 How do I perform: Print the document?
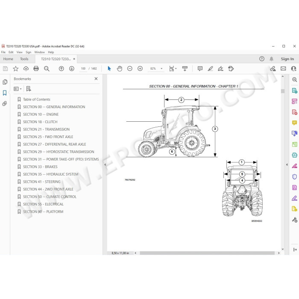click(x=36, y=69)
